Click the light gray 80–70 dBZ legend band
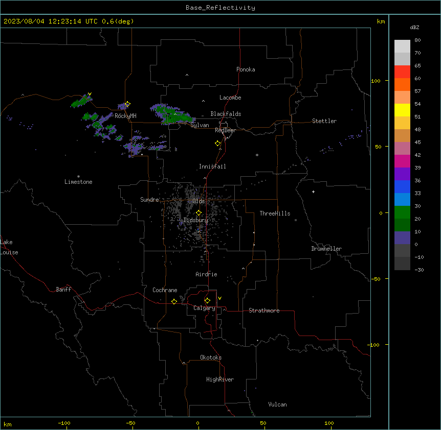The width and height of the screenshot is (441, 430). [x=402, y=46]
